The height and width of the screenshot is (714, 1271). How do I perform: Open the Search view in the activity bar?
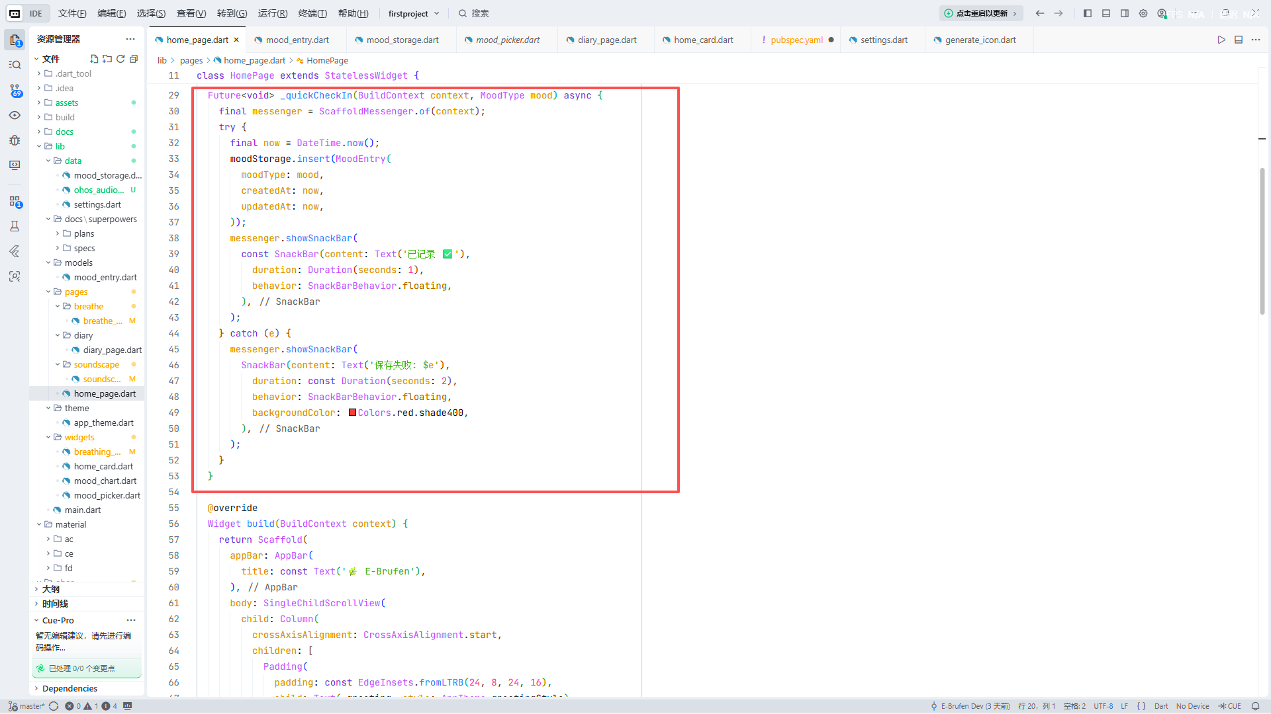point(15,65)
